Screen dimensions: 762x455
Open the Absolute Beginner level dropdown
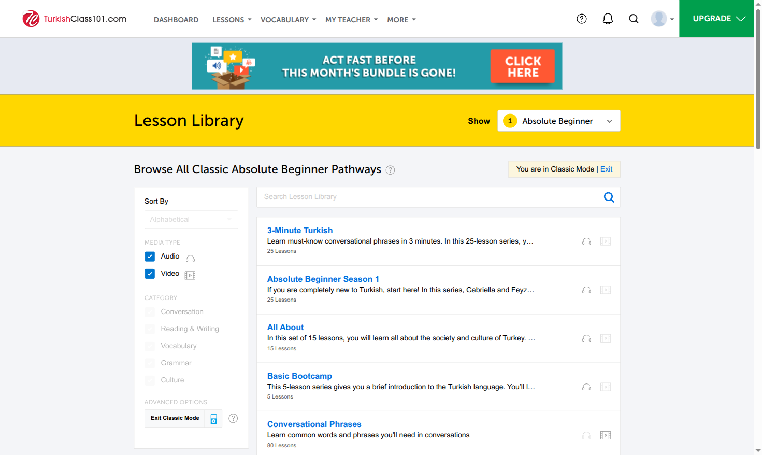pos(559,121)
